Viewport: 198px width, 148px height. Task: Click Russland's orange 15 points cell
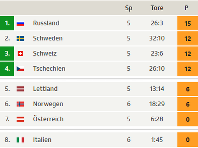[x=188, y=23]
